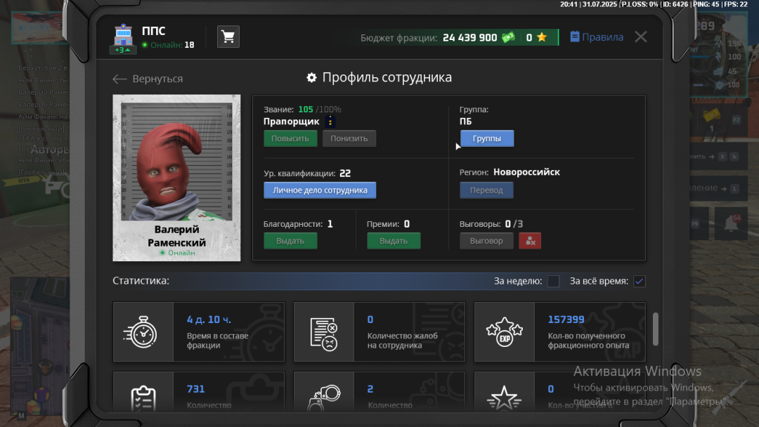
Task: Click the notification bell icon in the game HUD
Action: [x=731, y=223]
